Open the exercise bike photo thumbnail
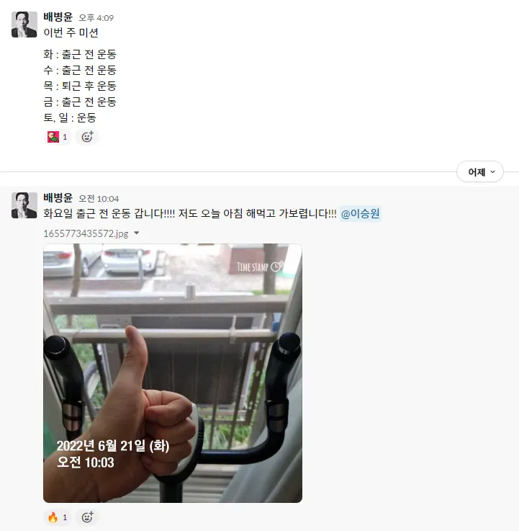This screenshot has width=519, height=531. (x=173, y=372)
